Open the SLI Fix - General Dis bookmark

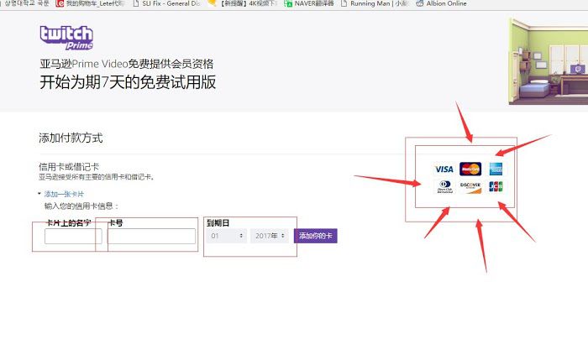tap(166, 3)
